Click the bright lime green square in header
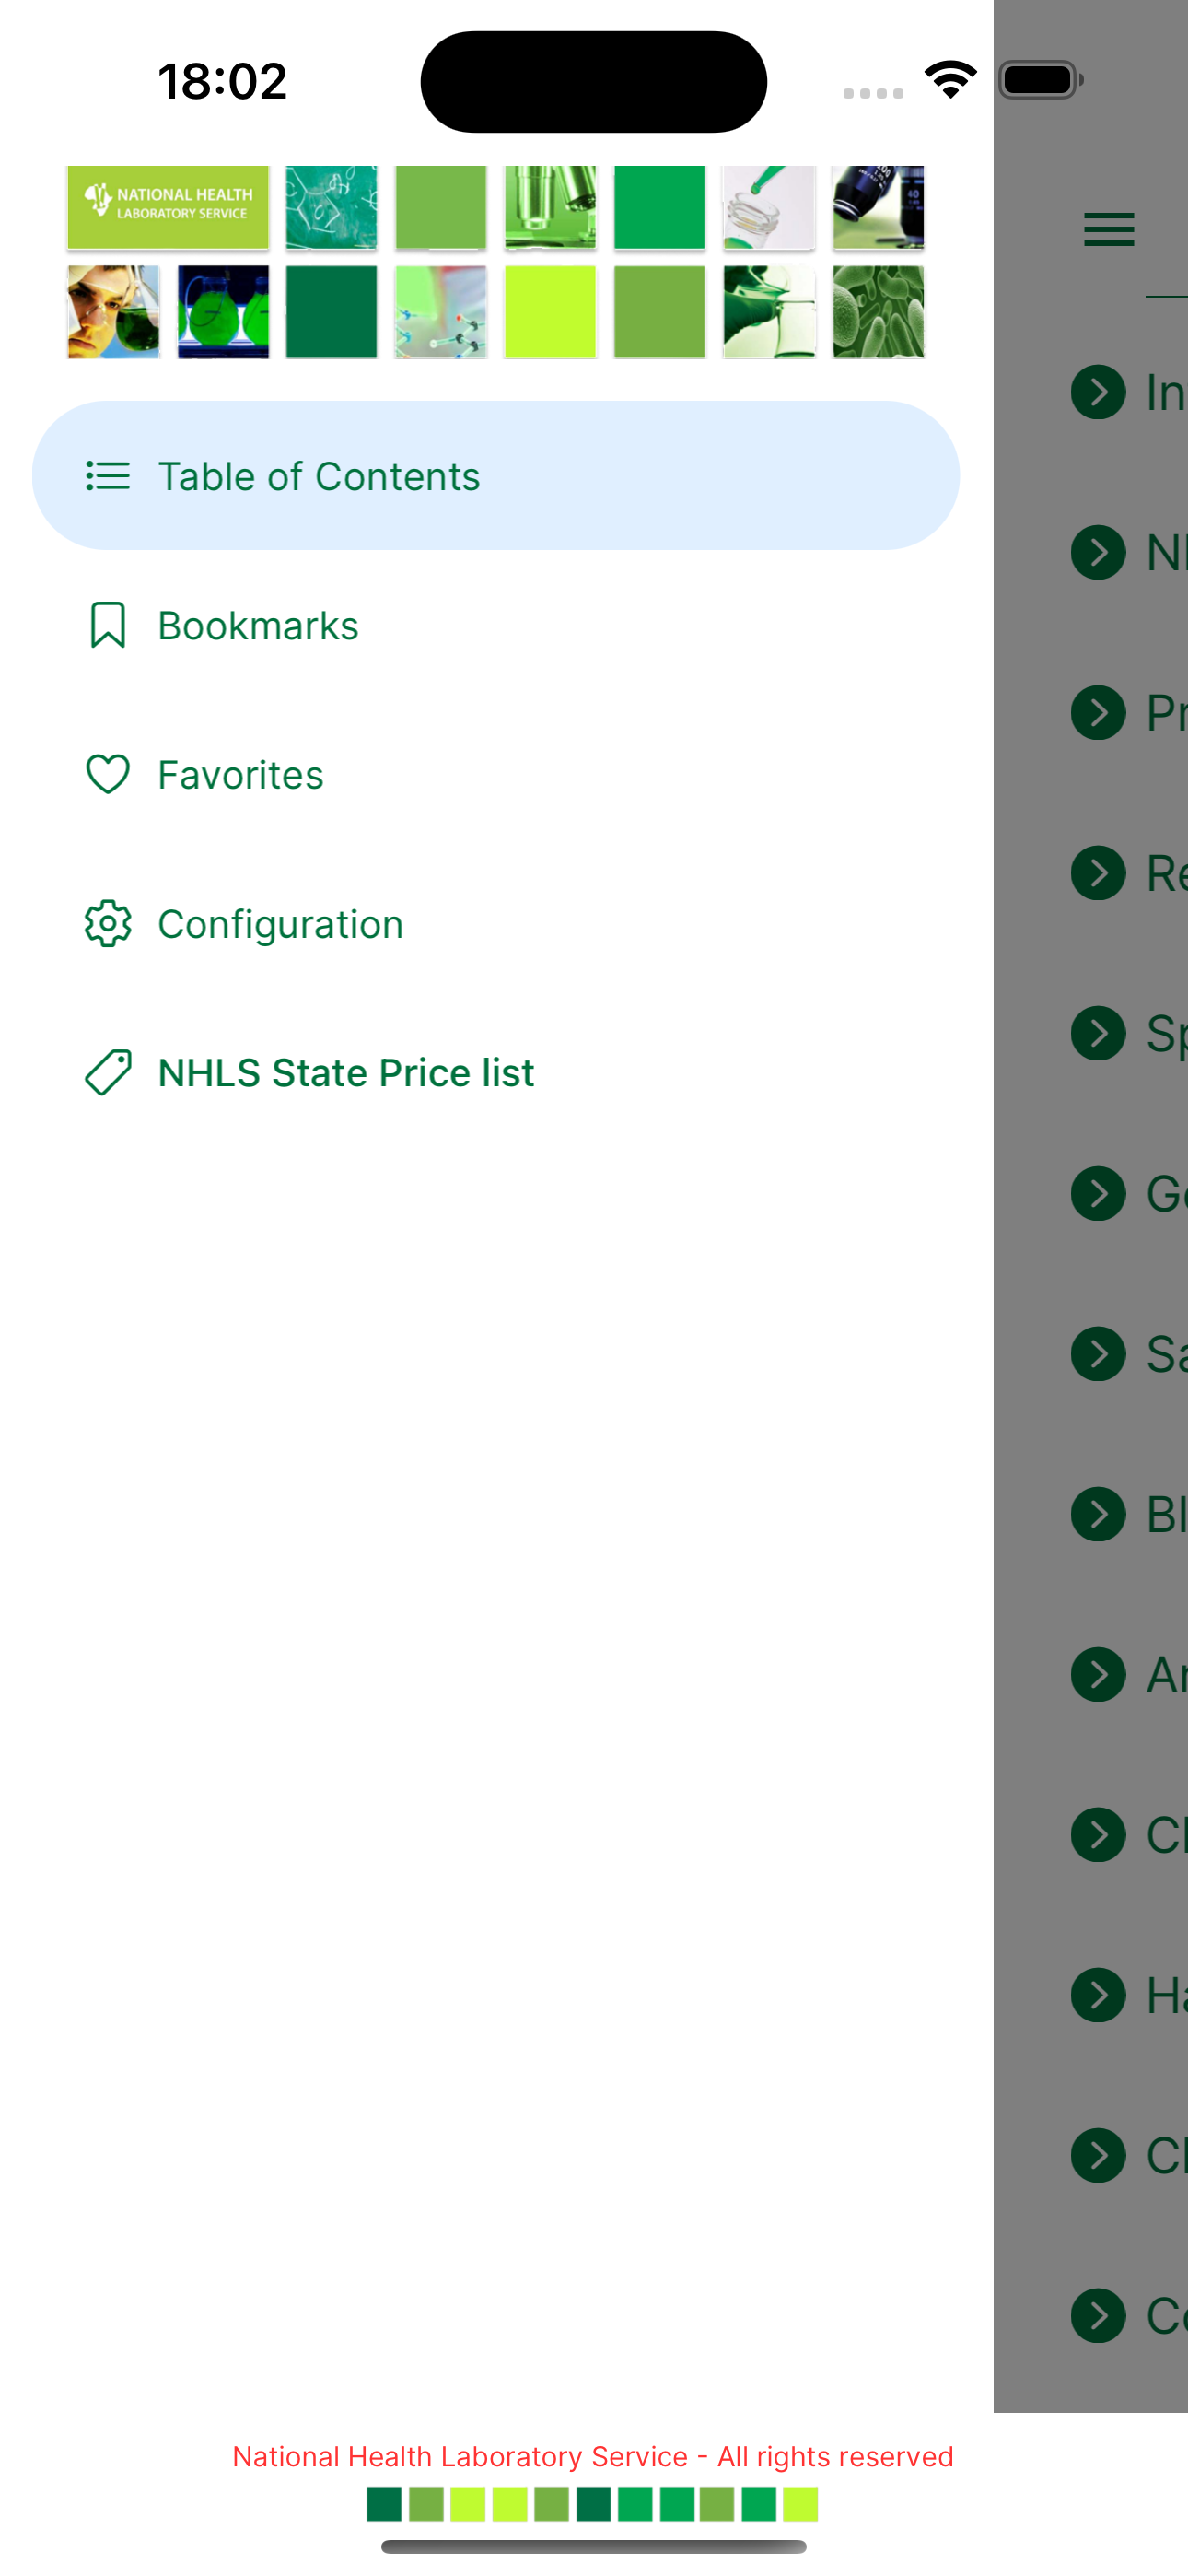Viewport: 1188px width, 2576px height. (550, 312)
